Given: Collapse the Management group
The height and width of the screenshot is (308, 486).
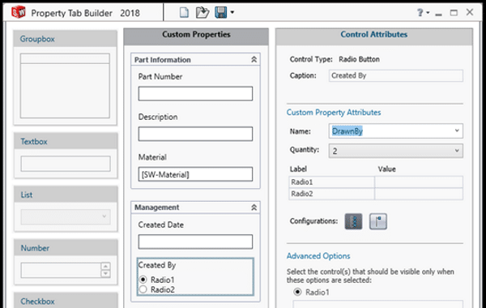Looking at the screenshot, I should pyautogui.click(x=254, y=207).
